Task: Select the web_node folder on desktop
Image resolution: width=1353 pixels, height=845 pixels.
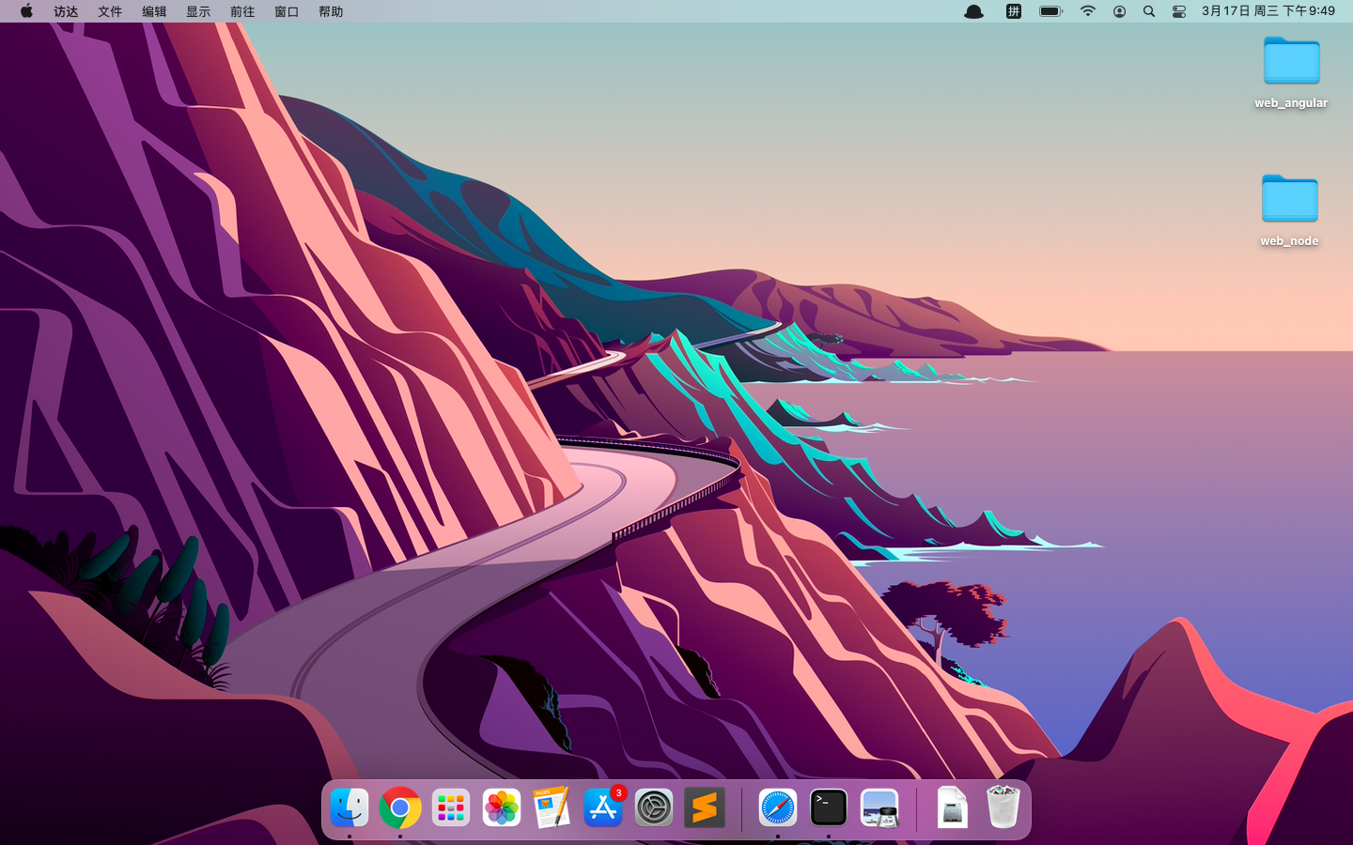Action: (1289, 210)
